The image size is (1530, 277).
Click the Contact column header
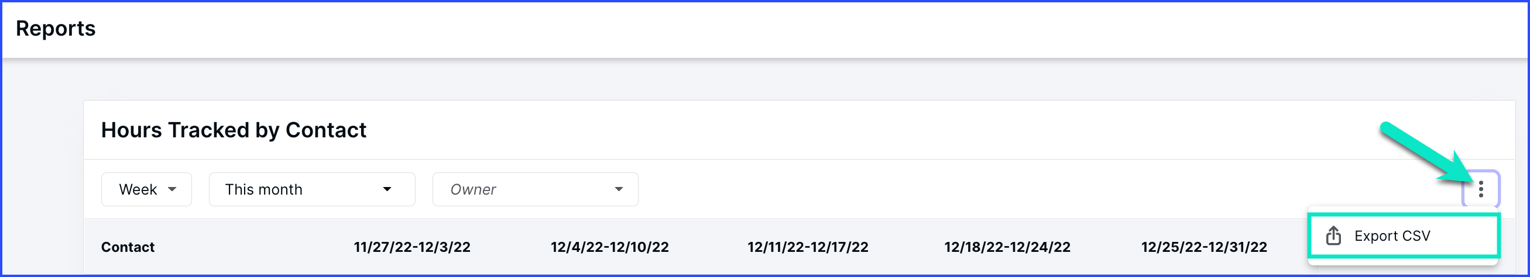[x=128, y=247]
